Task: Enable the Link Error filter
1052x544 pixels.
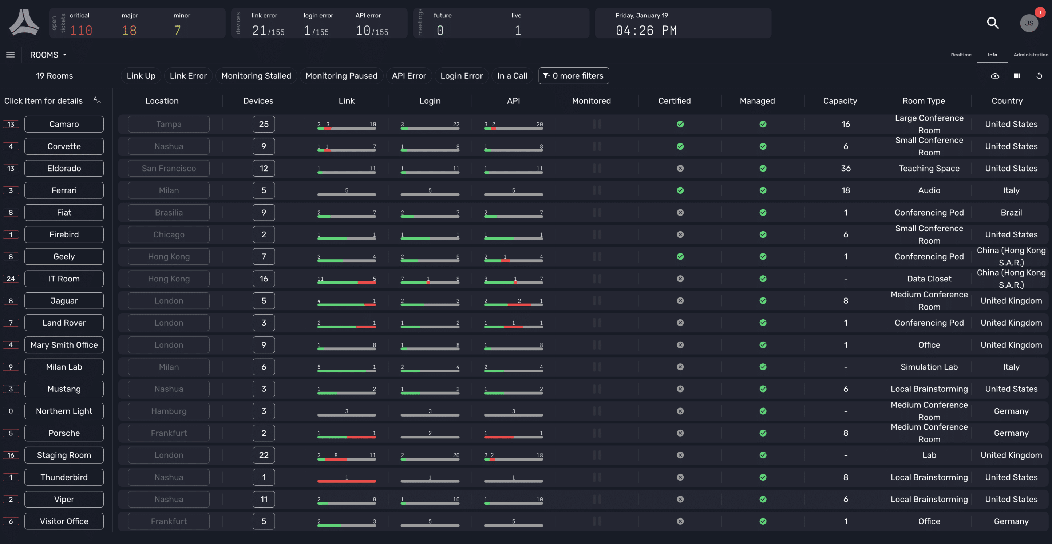Action: (x=188, y=76)
